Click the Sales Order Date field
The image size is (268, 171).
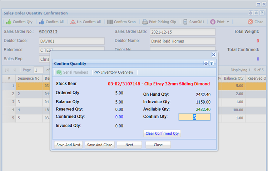point(183,32)
